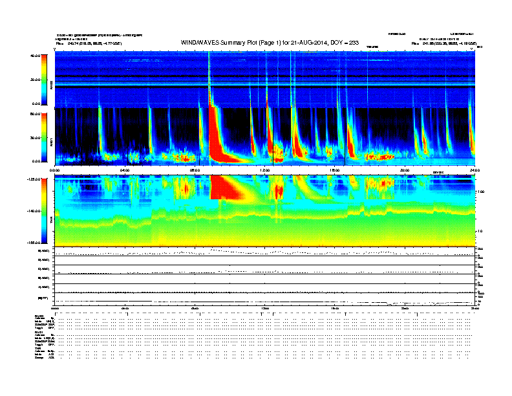This screenshot has width=512, height=396.
Task: Click the 40.00 label on RAD2 color scale
Action: (35, 56)
